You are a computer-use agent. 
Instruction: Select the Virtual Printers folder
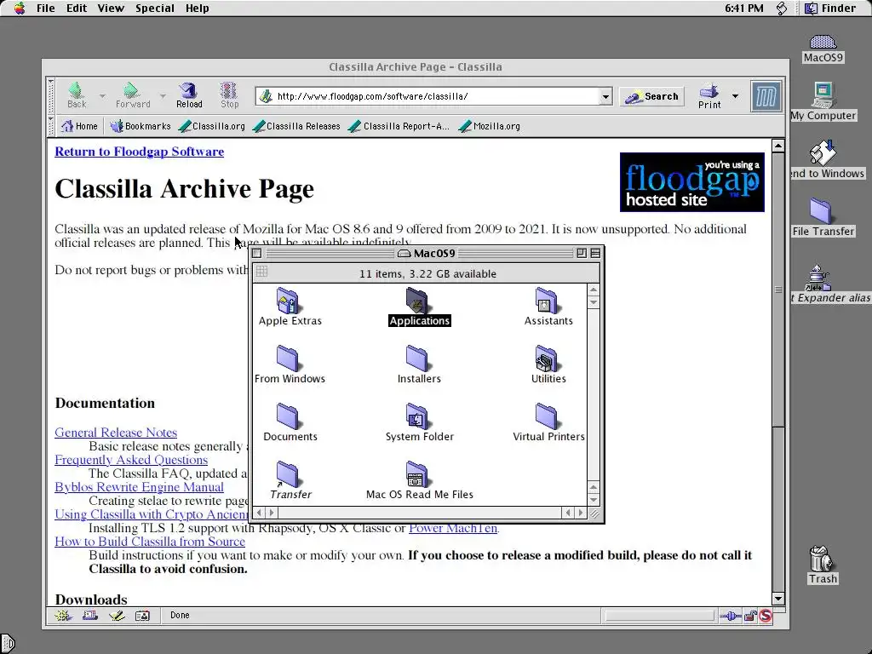548,422
